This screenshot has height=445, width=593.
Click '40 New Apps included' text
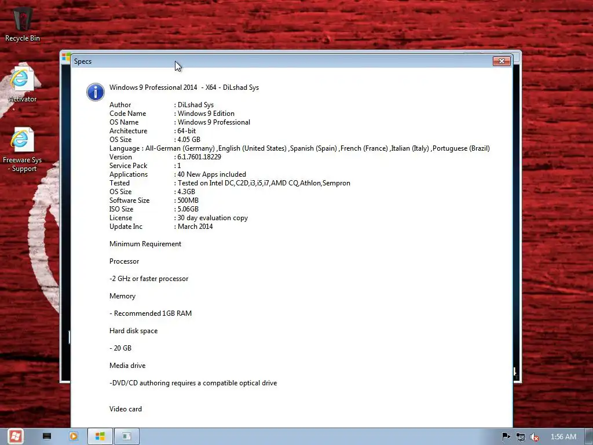pyautogui.click(x=212, y=174)
